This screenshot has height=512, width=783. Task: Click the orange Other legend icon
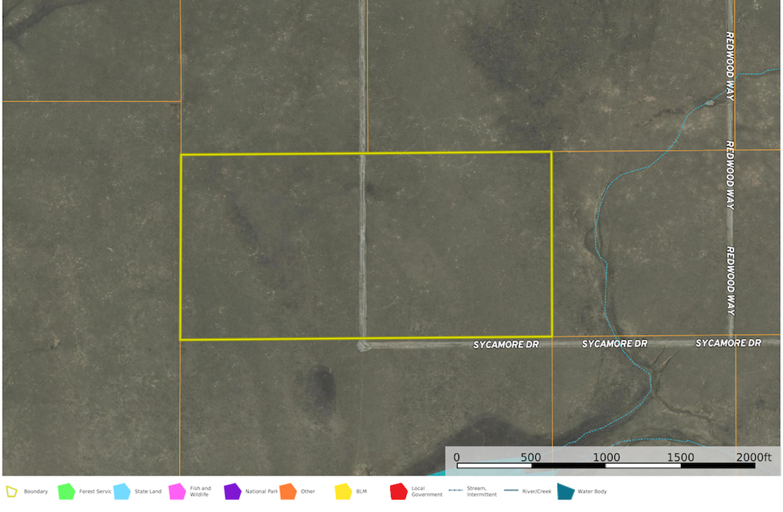(287, 491)
